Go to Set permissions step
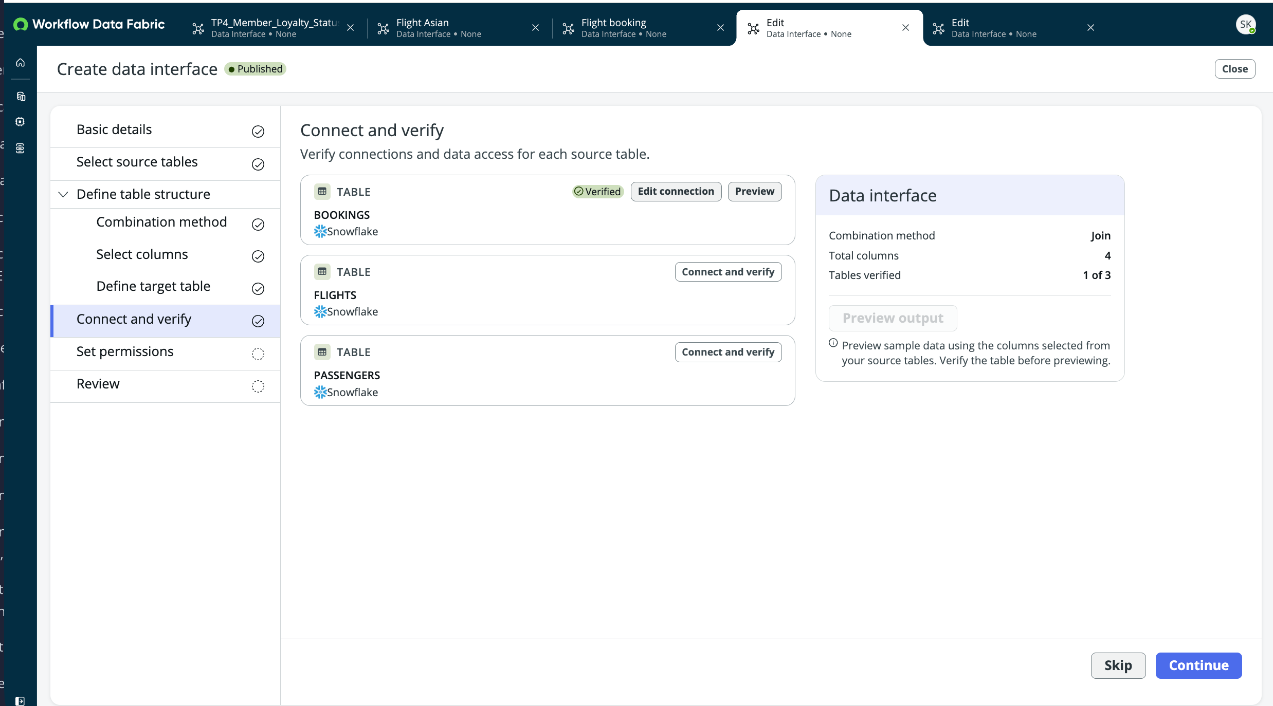1273x706 pixels. [165, 352]
